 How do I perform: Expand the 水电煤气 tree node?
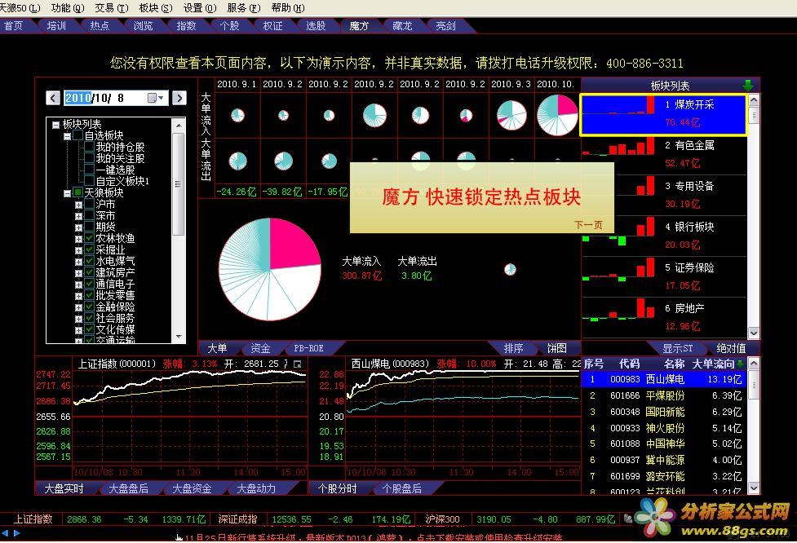[78, 262]
